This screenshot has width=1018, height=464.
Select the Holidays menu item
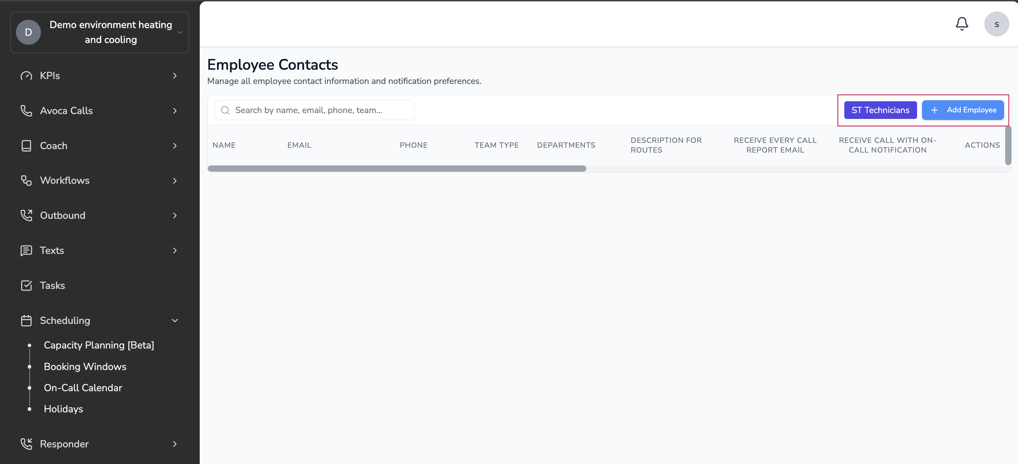[x=63, y=409]
